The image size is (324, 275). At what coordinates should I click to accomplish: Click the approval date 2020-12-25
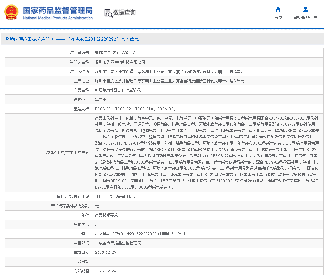click(106, 253)
